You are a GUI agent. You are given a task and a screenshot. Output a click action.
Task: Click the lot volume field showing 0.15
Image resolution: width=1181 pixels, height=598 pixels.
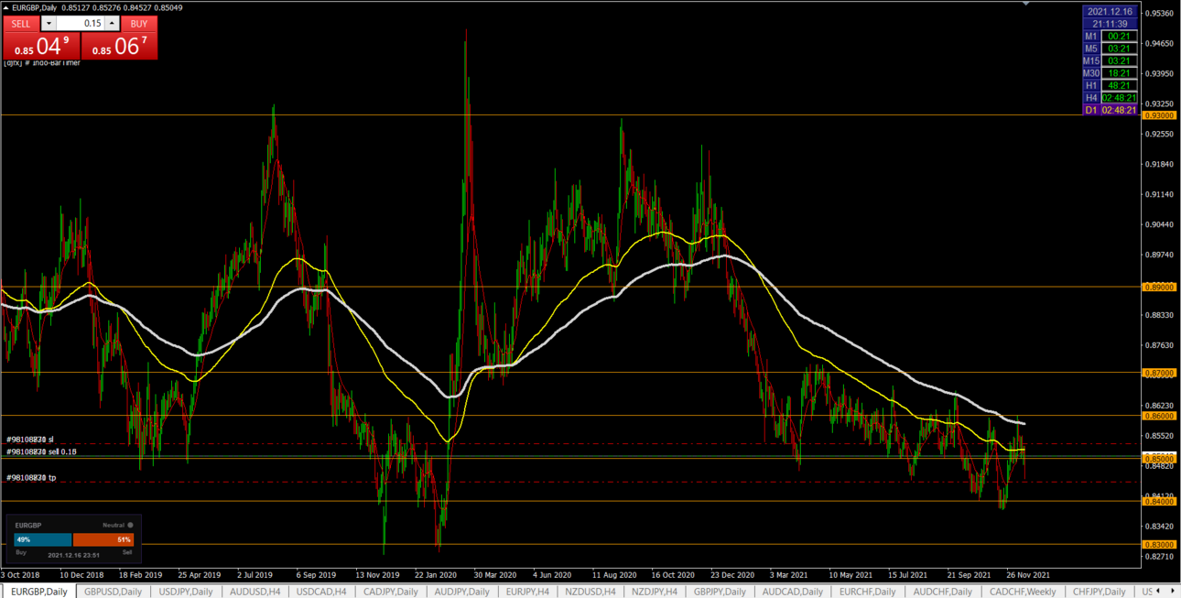pos(81,24)
